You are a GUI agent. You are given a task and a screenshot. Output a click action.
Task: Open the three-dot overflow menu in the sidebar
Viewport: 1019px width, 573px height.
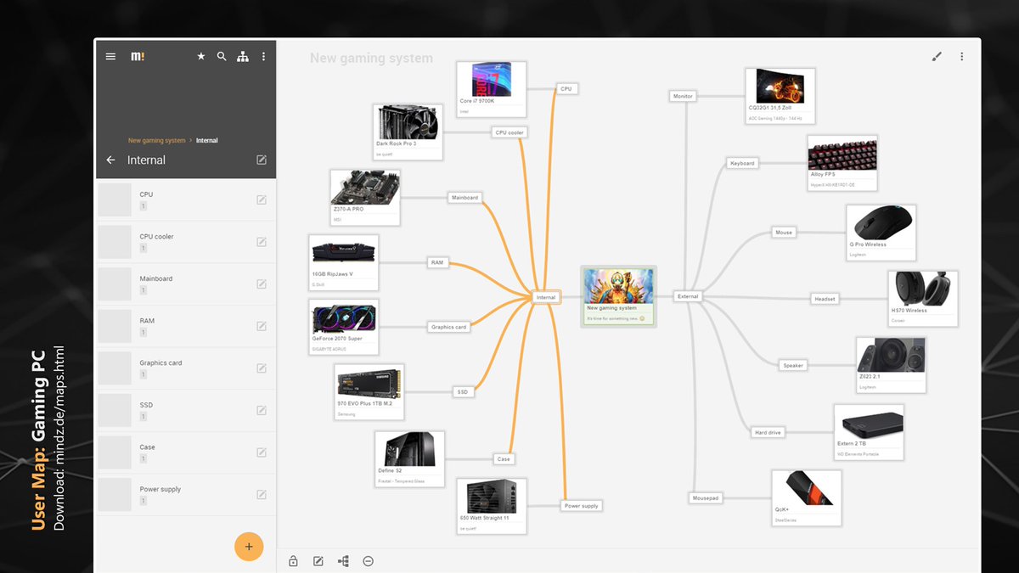click(x=263, y=56)
